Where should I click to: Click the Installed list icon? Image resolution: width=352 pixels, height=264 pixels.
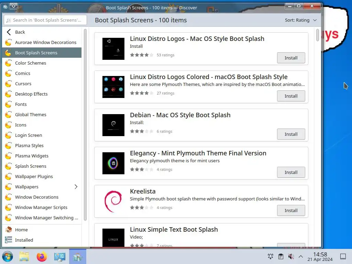pos(9,240)
